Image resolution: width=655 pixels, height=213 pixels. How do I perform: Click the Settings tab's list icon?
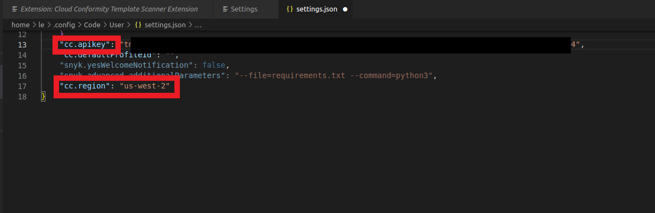point(226,9)
